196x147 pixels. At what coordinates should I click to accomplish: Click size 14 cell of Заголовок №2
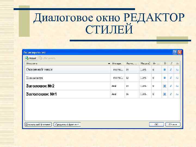[x=132, y=86]
